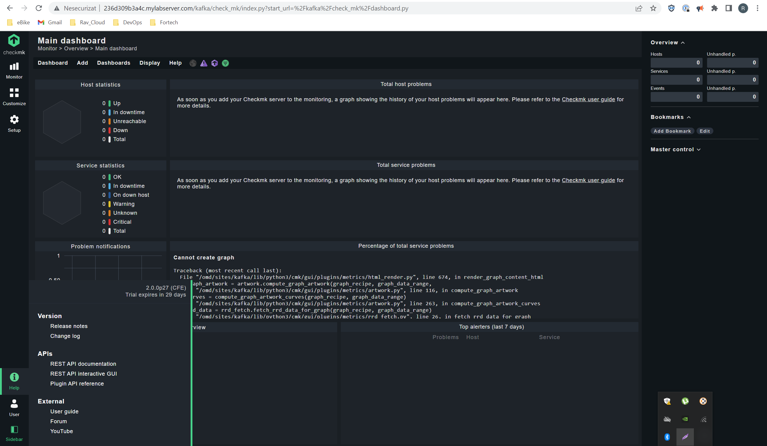Click the purple hexagon upload icon in toolbar
767x446 pixels.
(215, 63)
